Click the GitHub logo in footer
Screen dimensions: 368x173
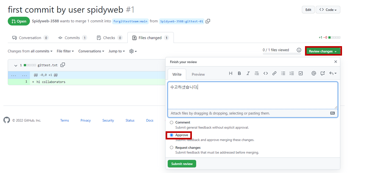point(7,120)
